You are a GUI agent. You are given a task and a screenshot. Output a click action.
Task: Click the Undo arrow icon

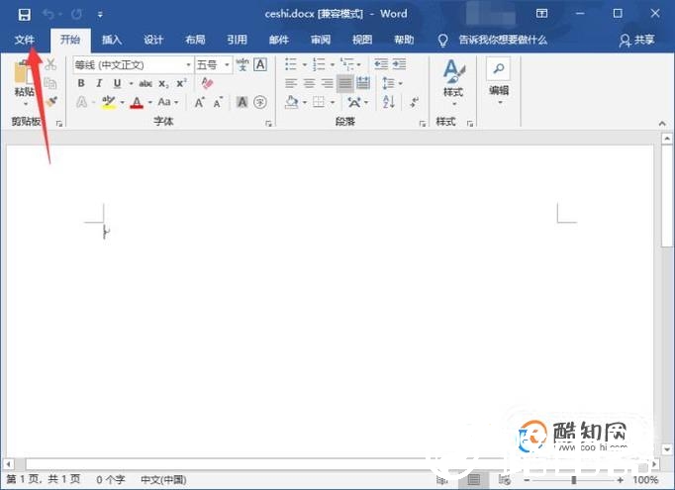pyautogui.click(x=48, y=15)
